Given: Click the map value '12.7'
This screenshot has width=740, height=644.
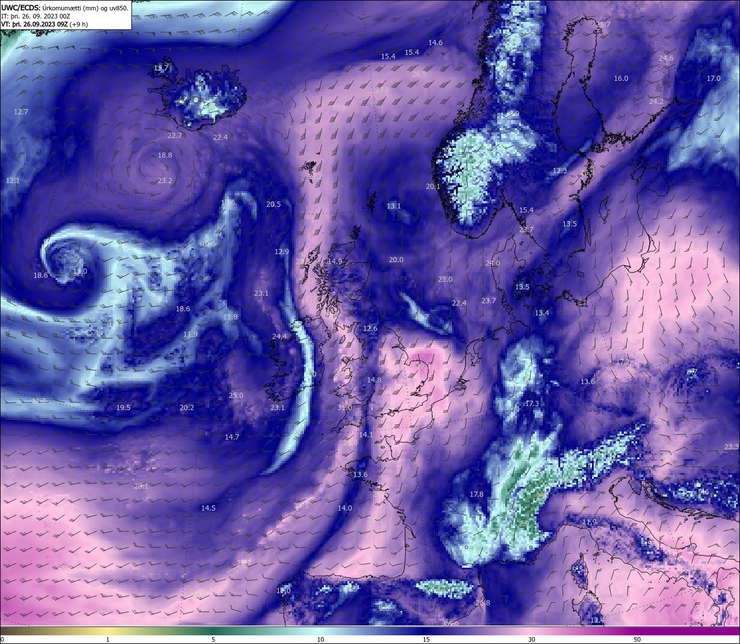Looking at the screenshot, I should pos(21,112).
